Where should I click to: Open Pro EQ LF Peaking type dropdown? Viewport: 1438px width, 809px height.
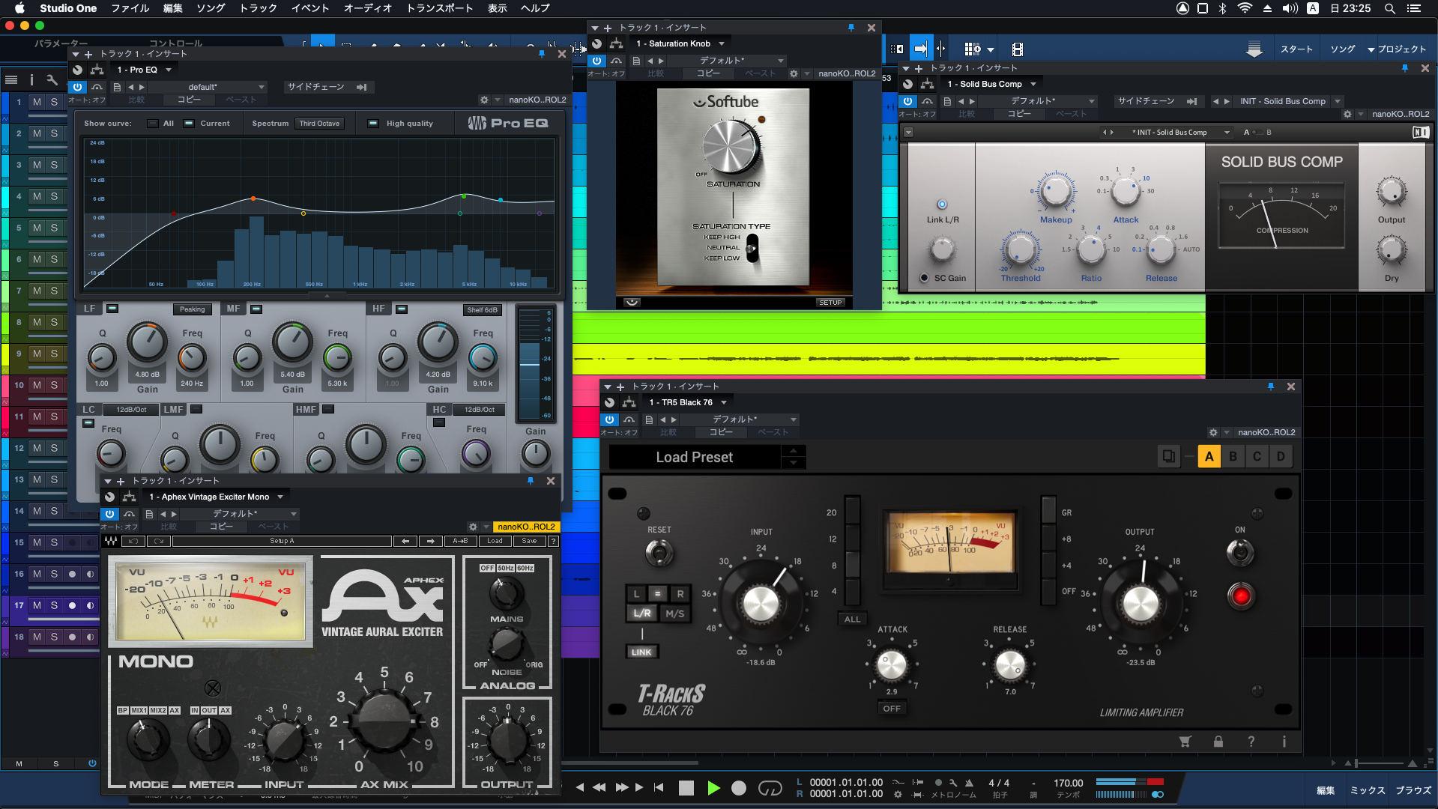coord(192,309)
